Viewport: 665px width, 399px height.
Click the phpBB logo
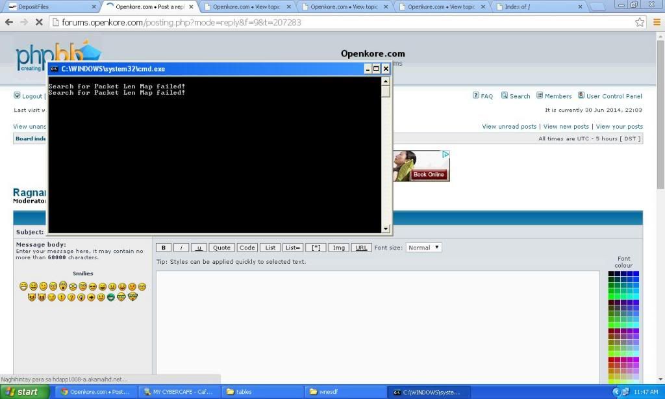pos(58,55)
